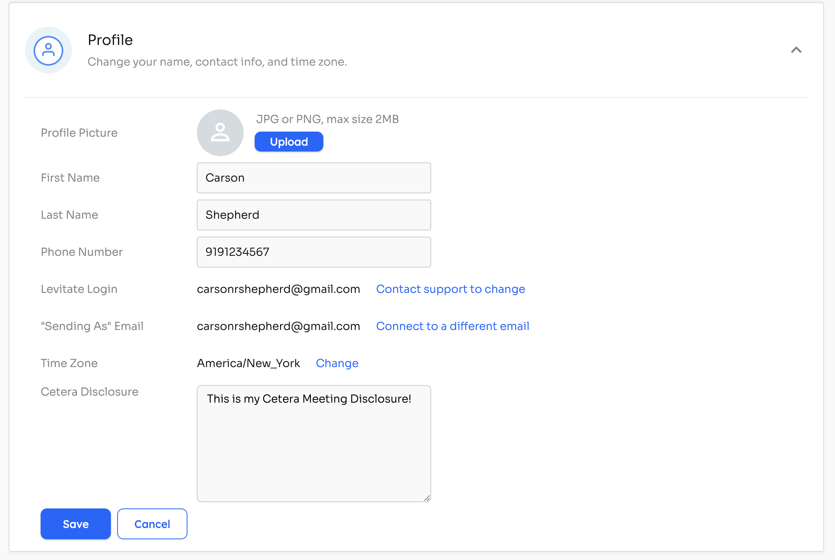The height and width of the screenshot is (560, 835).
Task: Click Change next to America/New_York time zone
Action: point(337,364)
